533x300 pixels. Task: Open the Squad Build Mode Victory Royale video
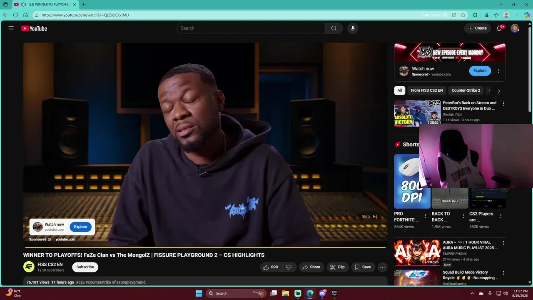click(417, 277)
